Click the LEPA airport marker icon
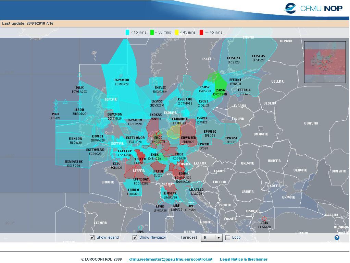This screenshot has width=350, height=263. (x=140, y=227)
